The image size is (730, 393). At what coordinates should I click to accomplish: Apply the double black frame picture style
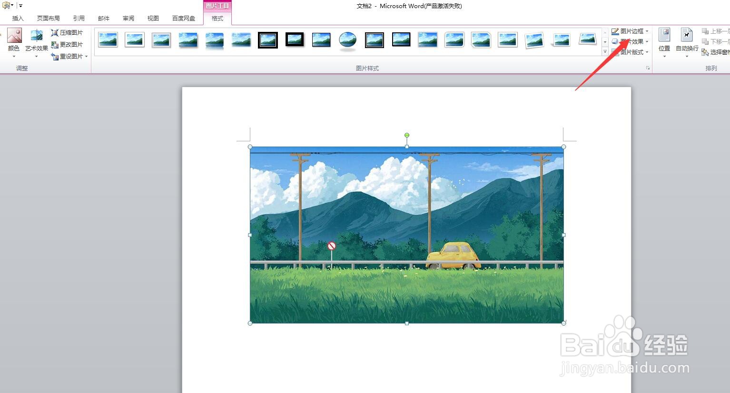pyautogui.click(x=268, y=40)
